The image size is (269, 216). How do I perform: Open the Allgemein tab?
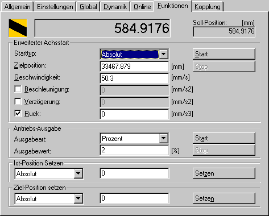(x=17, y=7)
